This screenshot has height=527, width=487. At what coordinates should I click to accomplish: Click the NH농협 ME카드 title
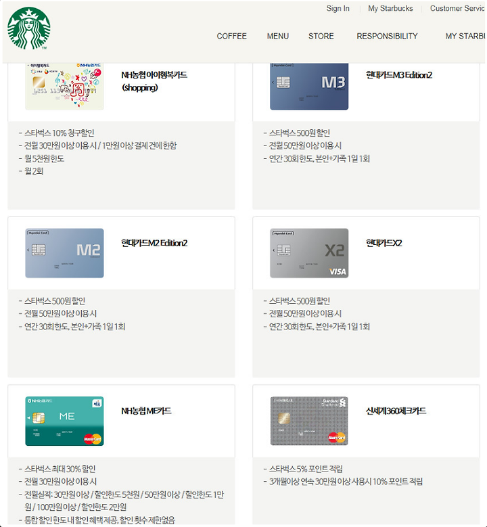(146, 411)
